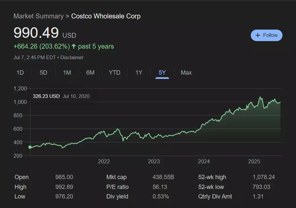The image size is (296, 208).
Task: Click the Qtrly Div Amt value 1.31
Action: click(258, 196)
